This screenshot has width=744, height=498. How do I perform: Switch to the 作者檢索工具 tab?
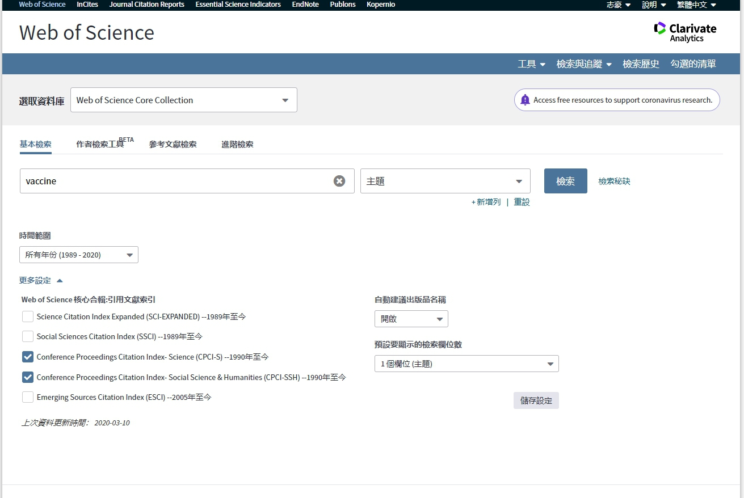(100, 144)
